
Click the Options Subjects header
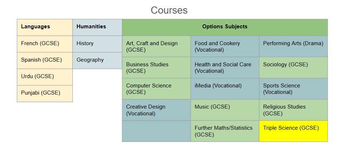224,27
